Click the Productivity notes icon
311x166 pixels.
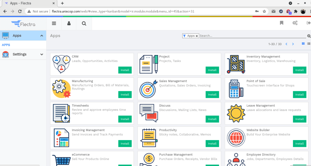click(x=149, y=138)
